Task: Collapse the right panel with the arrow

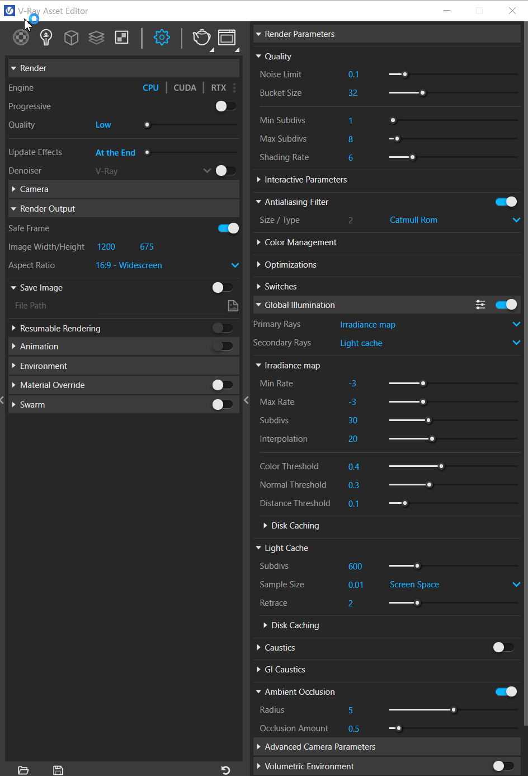Action: tap(246, 400)
